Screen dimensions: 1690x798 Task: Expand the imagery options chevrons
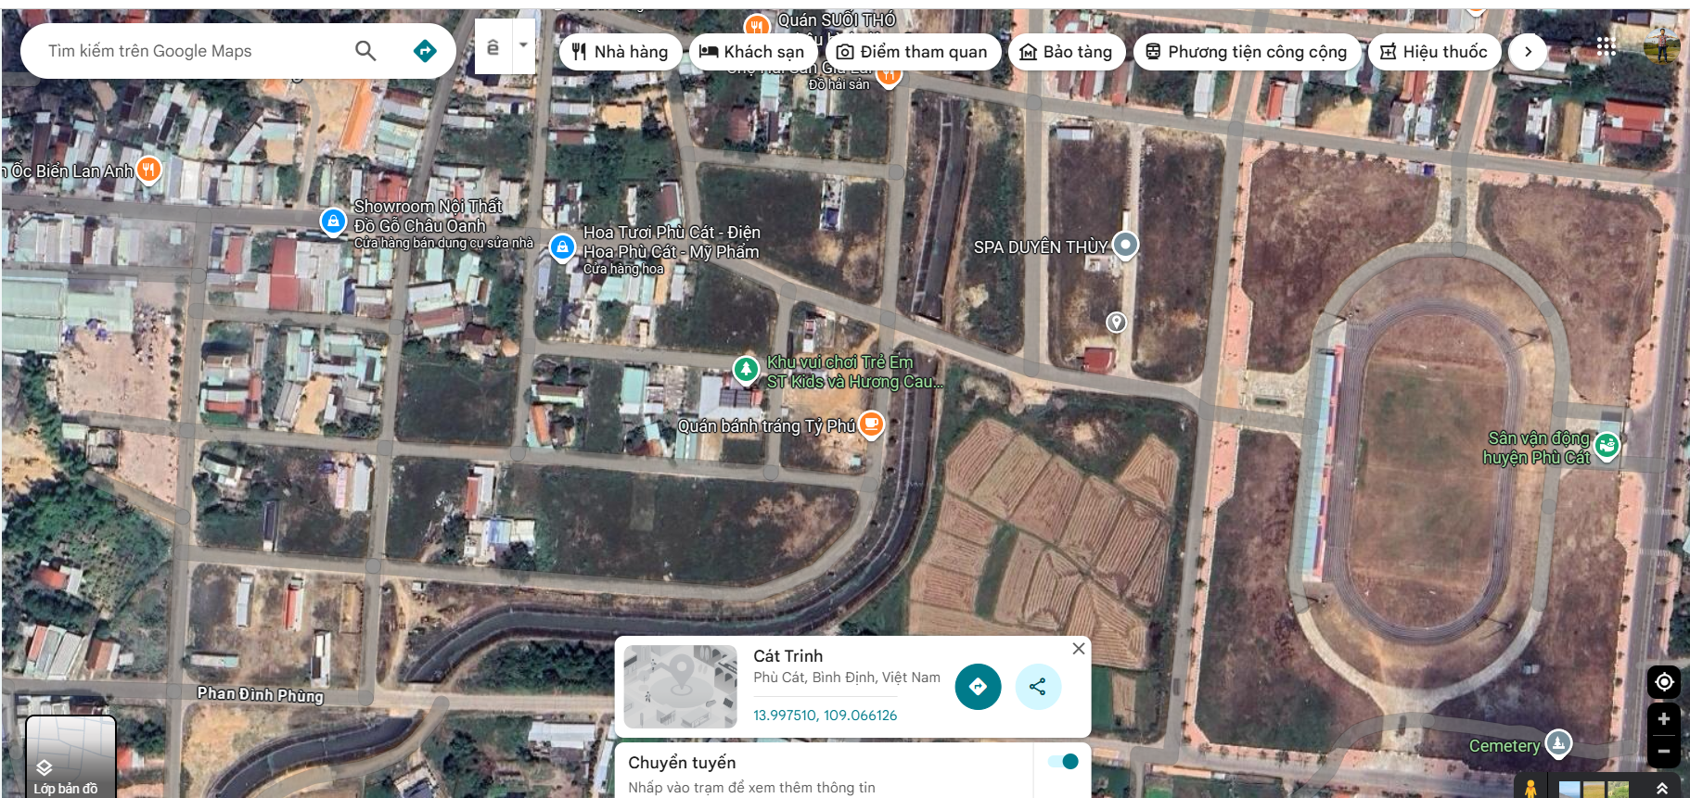click(1662, 788)
